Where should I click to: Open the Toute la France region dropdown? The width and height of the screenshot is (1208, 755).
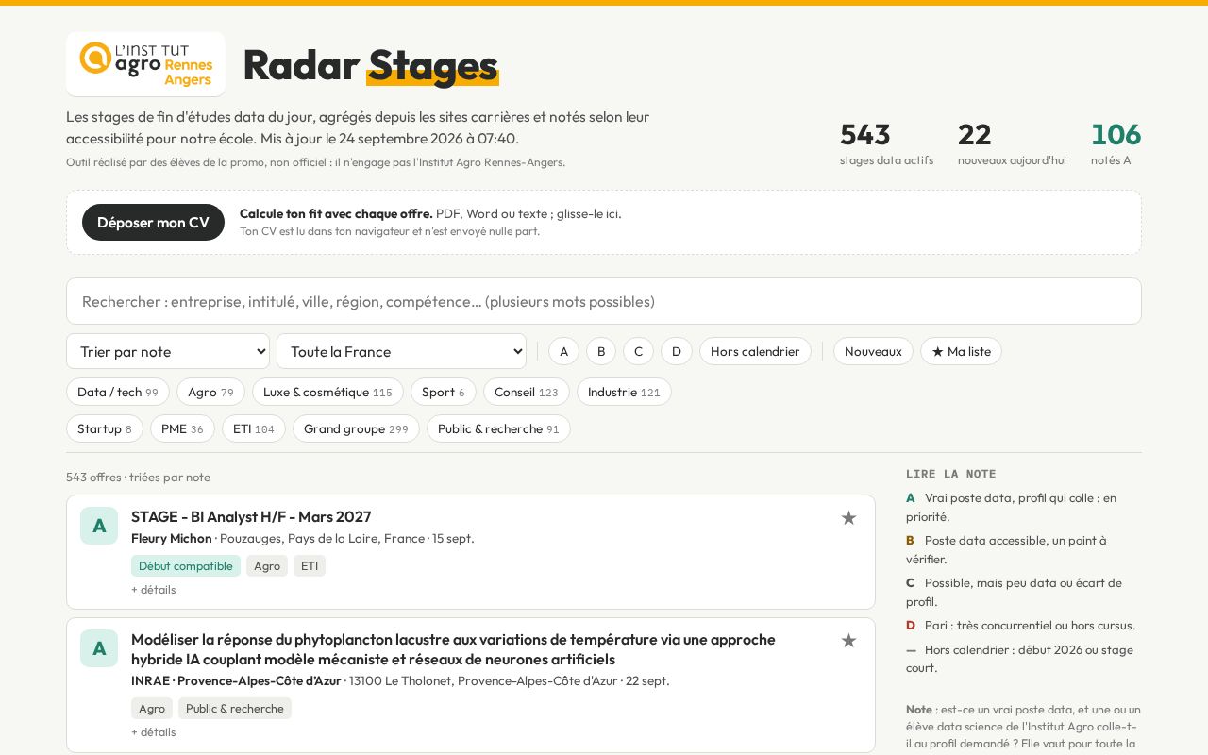click(x=401, y=351)
